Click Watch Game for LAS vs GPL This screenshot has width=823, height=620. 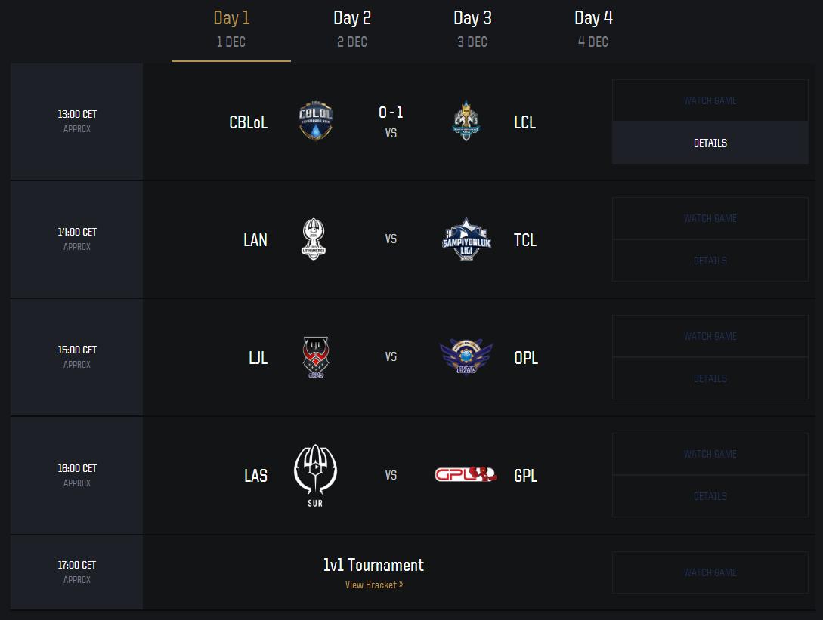click(710, 454)
